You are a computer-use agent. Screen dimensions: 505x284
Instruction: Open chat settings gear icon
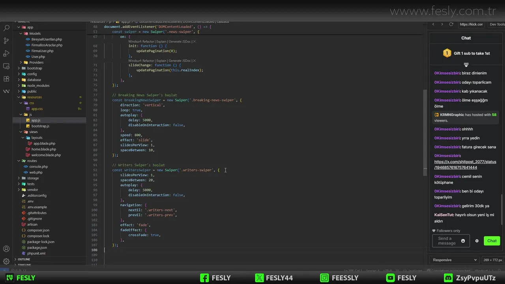477,241
